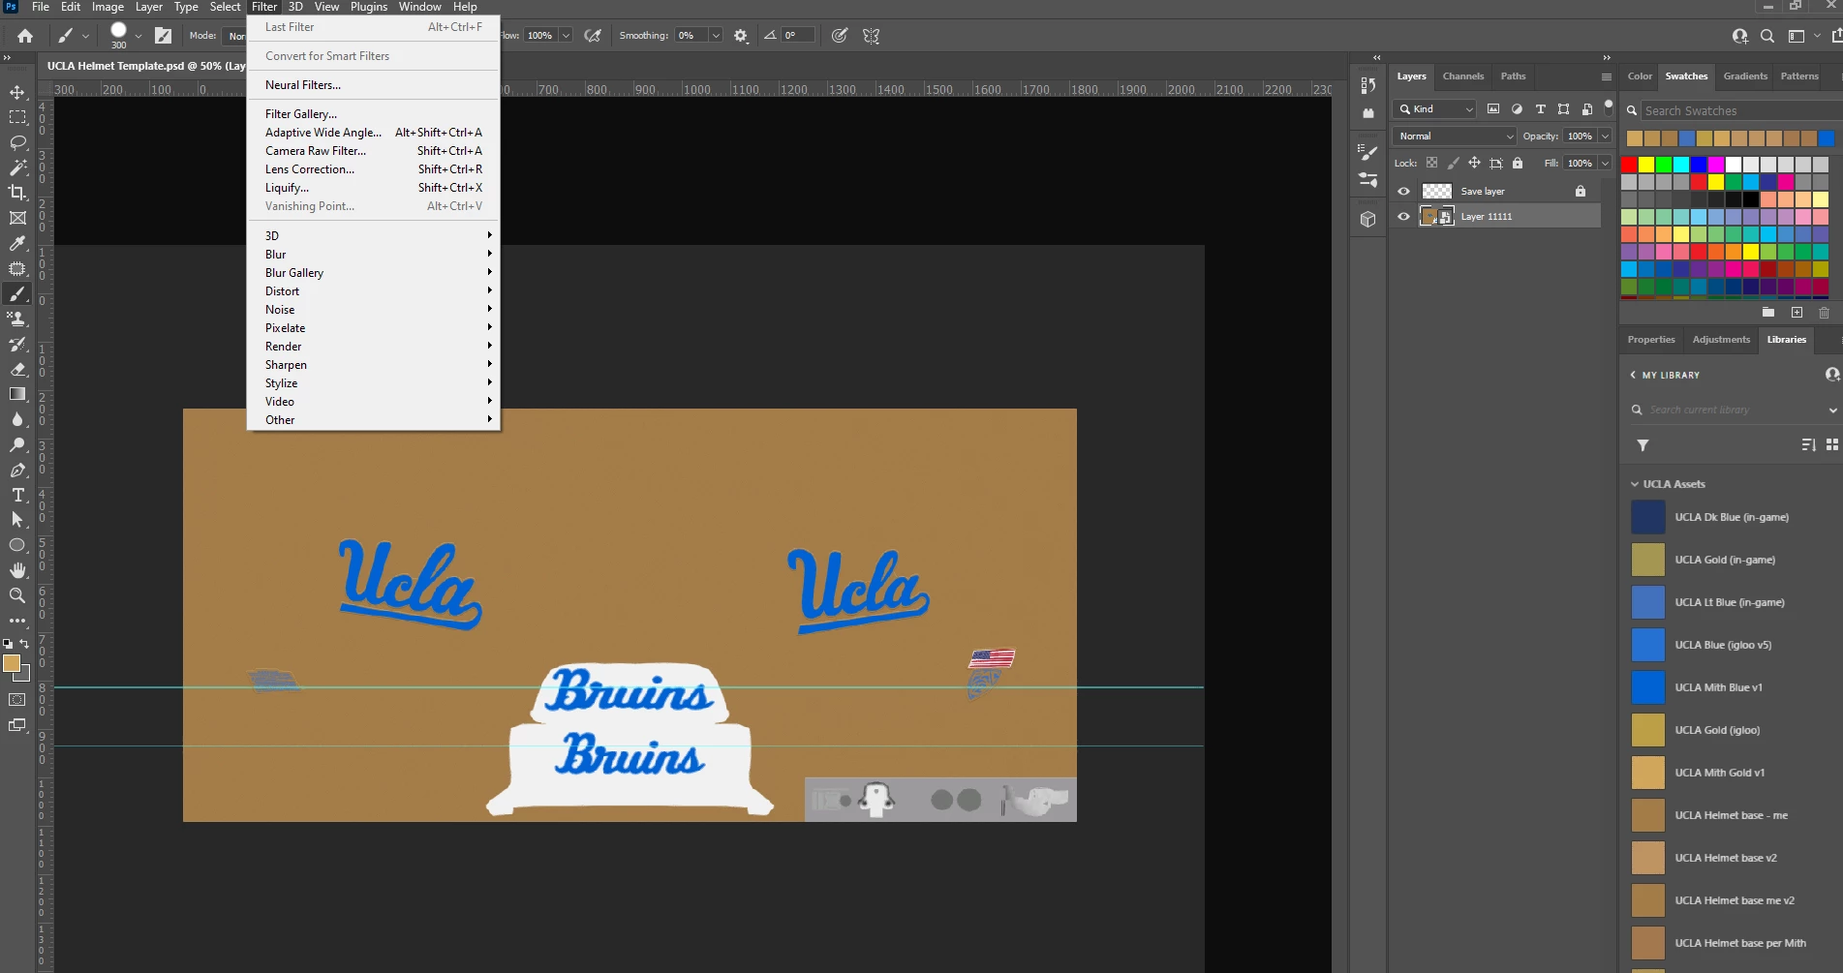
Task: Switch to the Channels tab
Action: point(1462,76)
